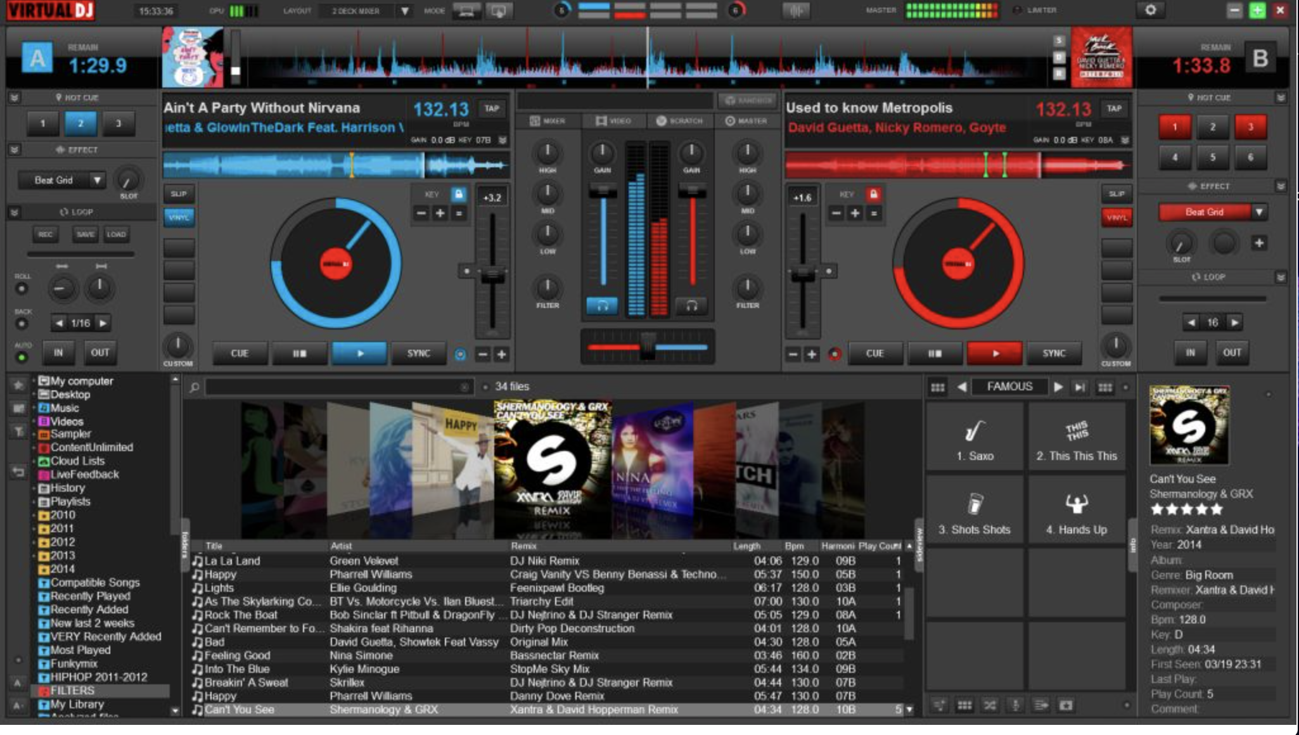The image size is (1299, 735).
Task: Click deck B pause/stutter button
Action: 935,354
